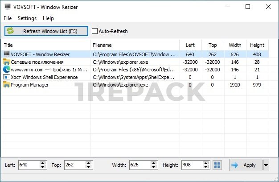Enable the Auto-Refresh checkbox
Image resolution: width=279 pixels, height=182 pixels.
[95, 31]
